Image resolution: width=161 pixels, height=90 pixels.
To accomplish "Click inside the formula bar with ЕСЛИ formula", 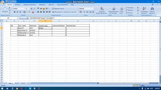I will click(x=95, y=18).
